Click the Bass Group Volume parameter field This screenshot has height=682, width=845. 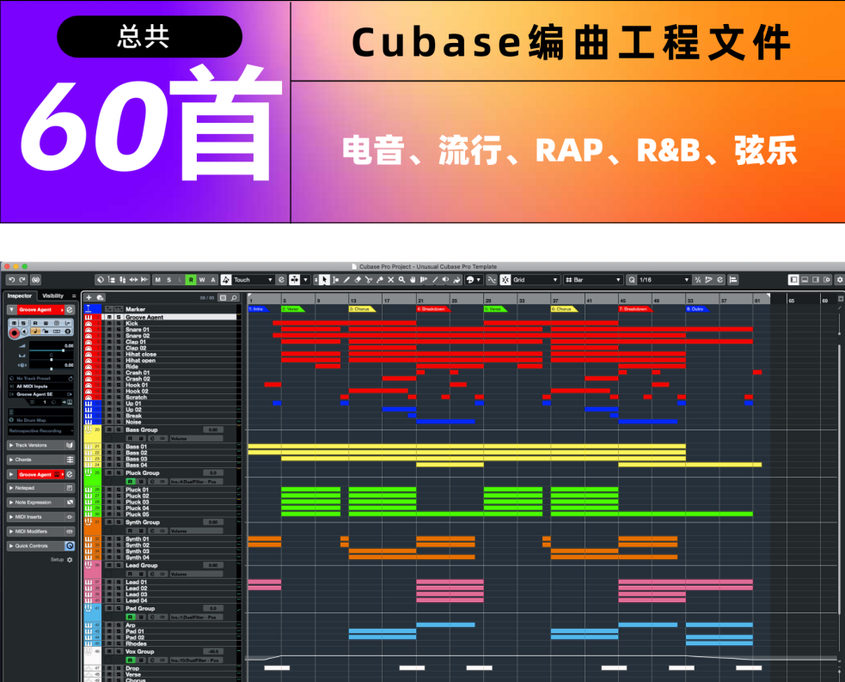pyautogui.click(x=196, y=439)
